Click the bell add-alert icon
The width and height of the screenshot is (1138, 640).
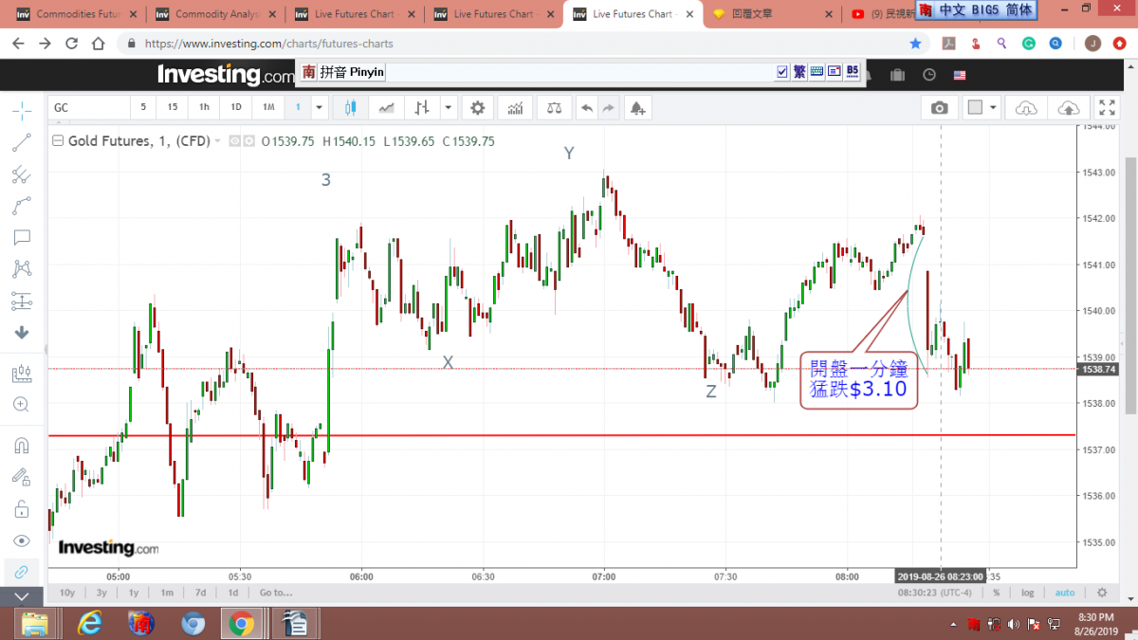pyautogui.click(x=637, y=108)
